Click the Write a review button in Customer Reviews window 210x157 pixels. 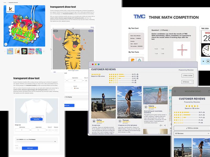(187, 76)
